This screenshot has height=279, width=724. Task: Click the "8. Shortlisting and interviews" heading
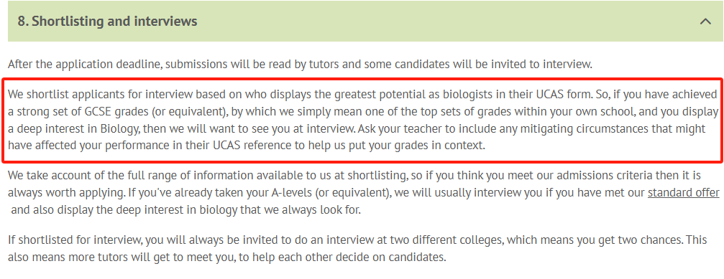107,22
